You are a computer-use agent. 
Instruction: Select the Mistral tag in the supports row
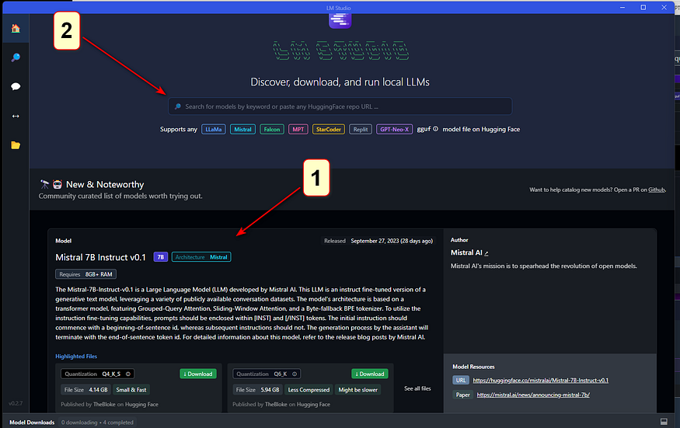point(242,129)
